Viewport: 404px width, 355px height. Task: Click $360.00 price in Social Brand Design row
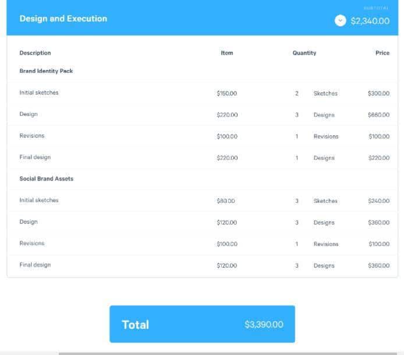(378, 223)
